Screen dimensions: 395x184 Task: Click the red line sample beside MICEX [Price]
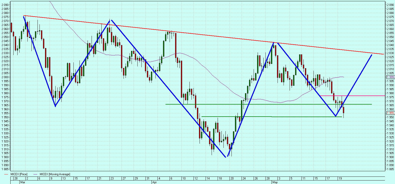(x=6, y=174)
